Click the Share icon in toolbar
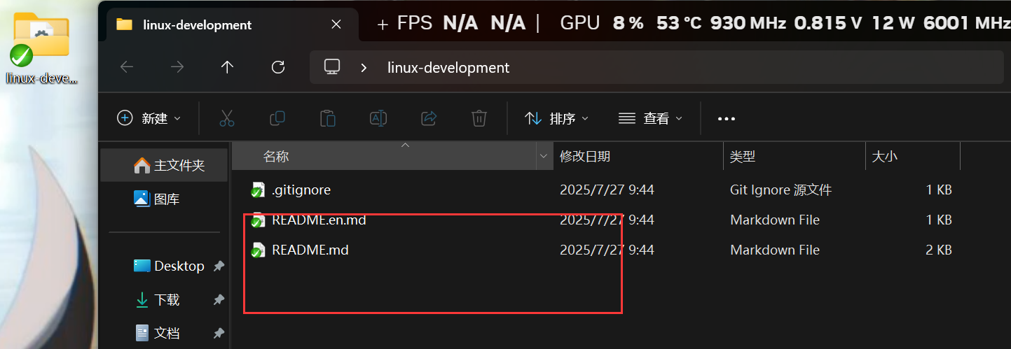This screenshot has height=349, width=1011. click(x=429, y=118)
